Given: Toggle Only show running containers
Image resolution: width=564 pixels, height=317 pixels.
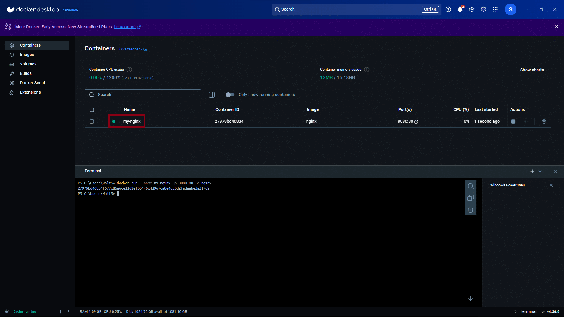Looking at the screenshot, I should (230, 95).
